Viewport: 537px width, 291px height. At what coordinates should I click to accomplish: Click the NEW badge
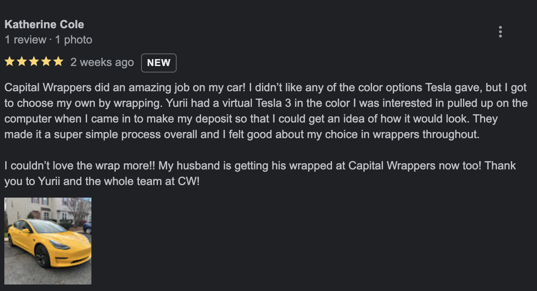[159, 63]
